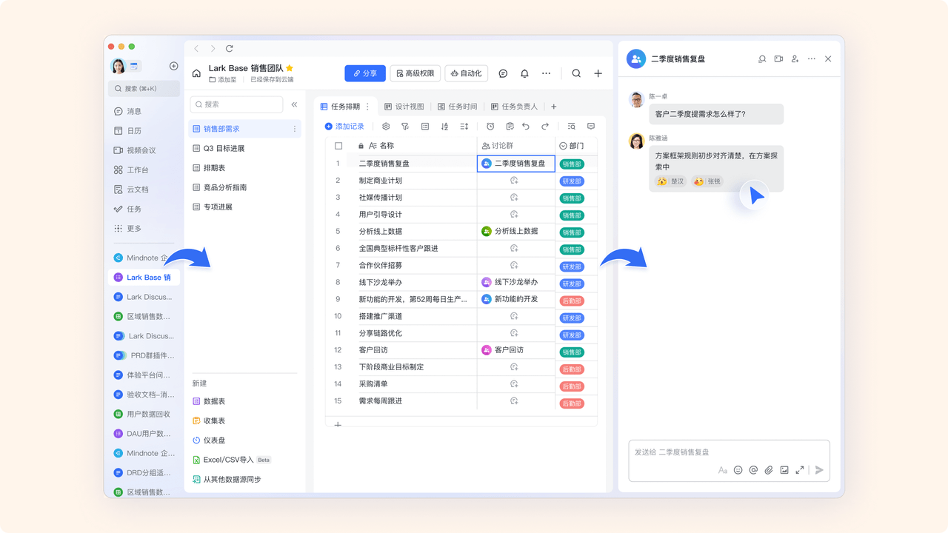Screen dimensions: 948x533
Task: Open the sort icon in the table toolbar
Action: coord(444,127)
